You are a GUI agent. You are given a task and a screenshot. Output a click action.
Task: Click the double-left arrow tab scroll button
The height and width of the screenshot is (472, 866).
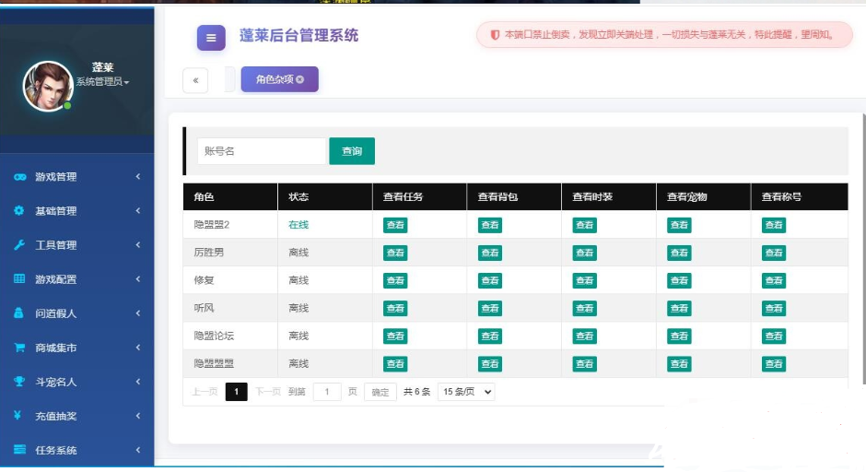pos(195,81)
